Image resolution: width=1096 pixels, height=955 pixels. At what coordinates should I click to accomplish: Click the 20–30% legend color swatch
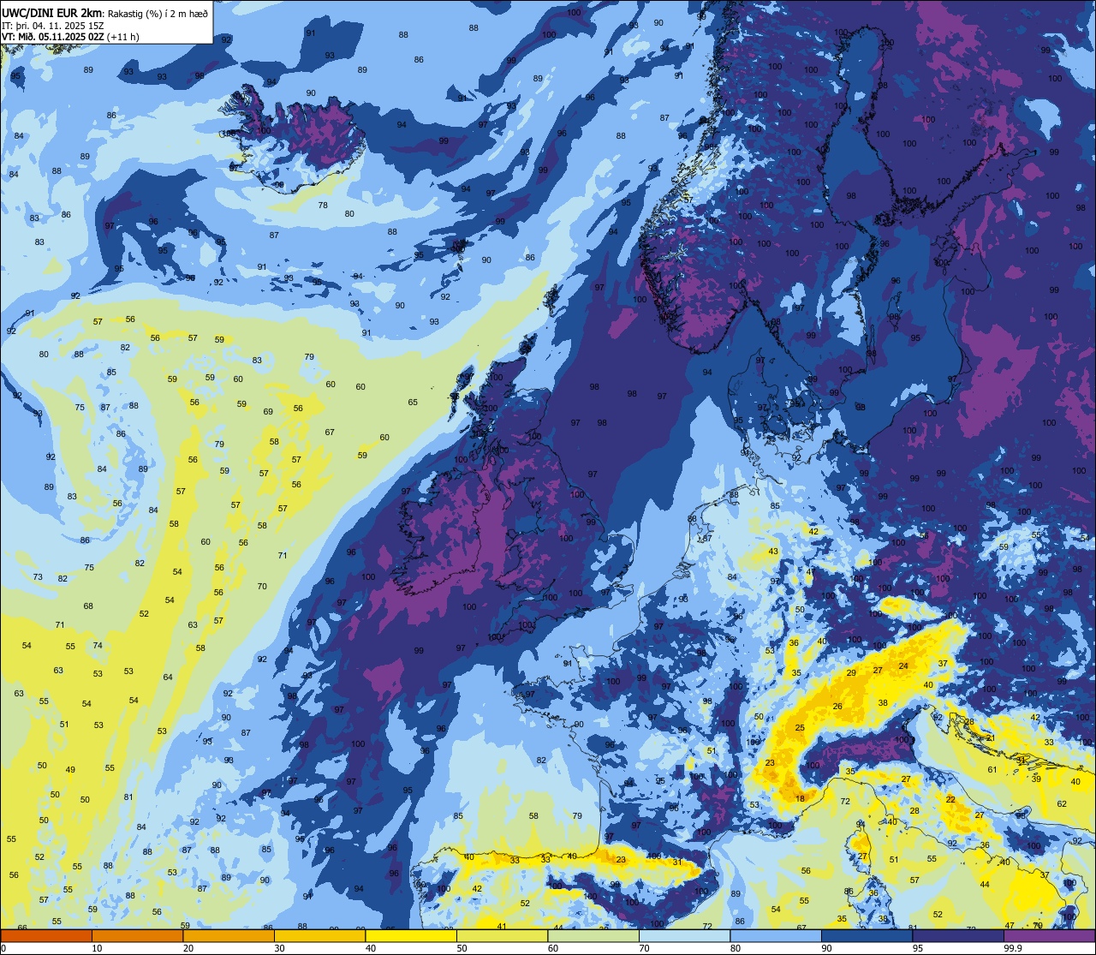click(x=229, y=935)
